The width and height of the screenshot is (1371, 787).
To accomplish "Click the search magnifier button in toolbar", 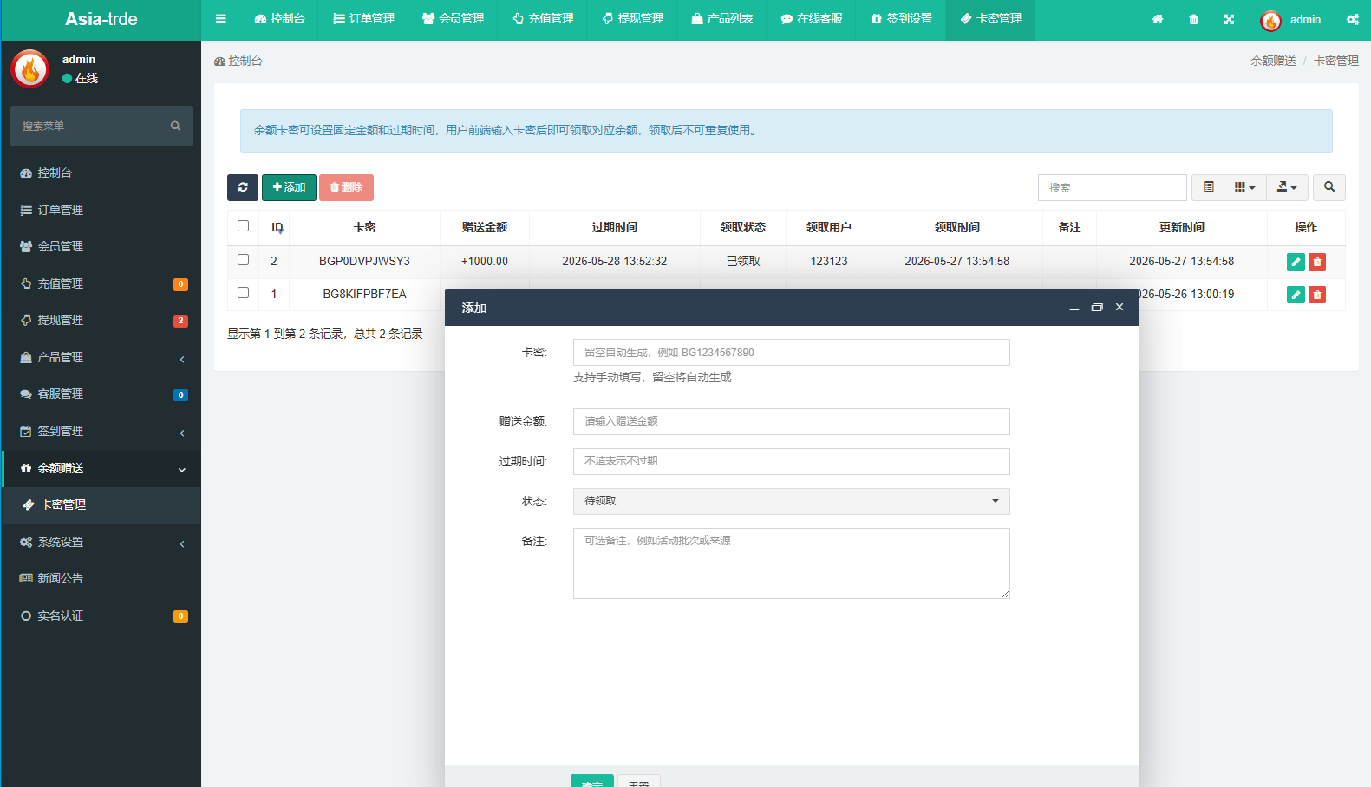I will [x=1329, y=187].
